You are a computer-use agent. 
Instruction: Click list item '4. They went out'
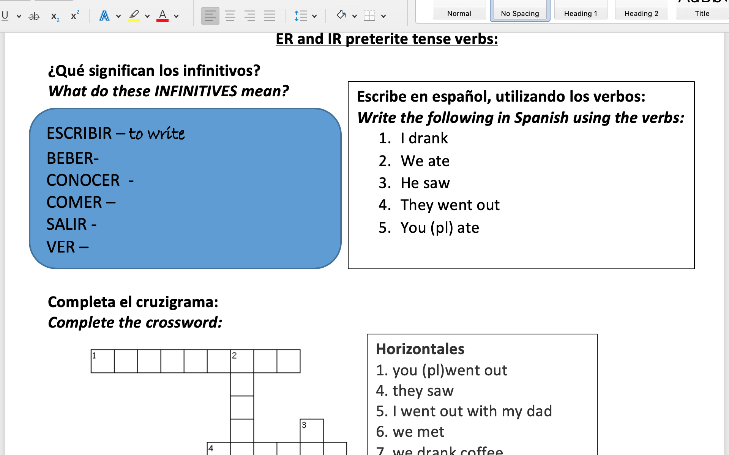439,205
